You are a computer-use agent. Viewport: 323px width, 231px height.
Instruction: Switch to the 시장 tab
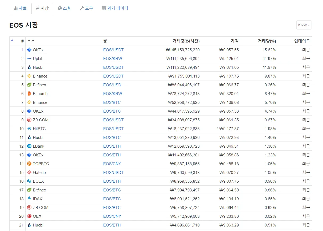pyautogui.click(x=42, y=8)
